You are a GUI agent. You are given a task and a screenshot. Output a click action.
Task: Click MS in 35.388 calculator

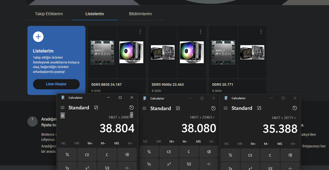(x=280, y=144)
